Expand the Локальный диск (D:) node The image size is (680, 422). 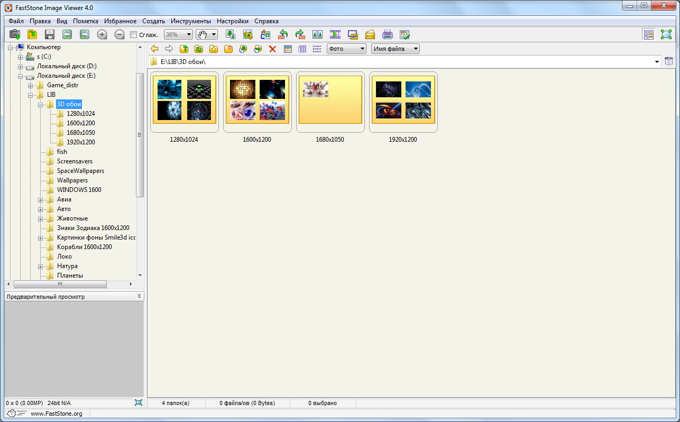(21, 66)
